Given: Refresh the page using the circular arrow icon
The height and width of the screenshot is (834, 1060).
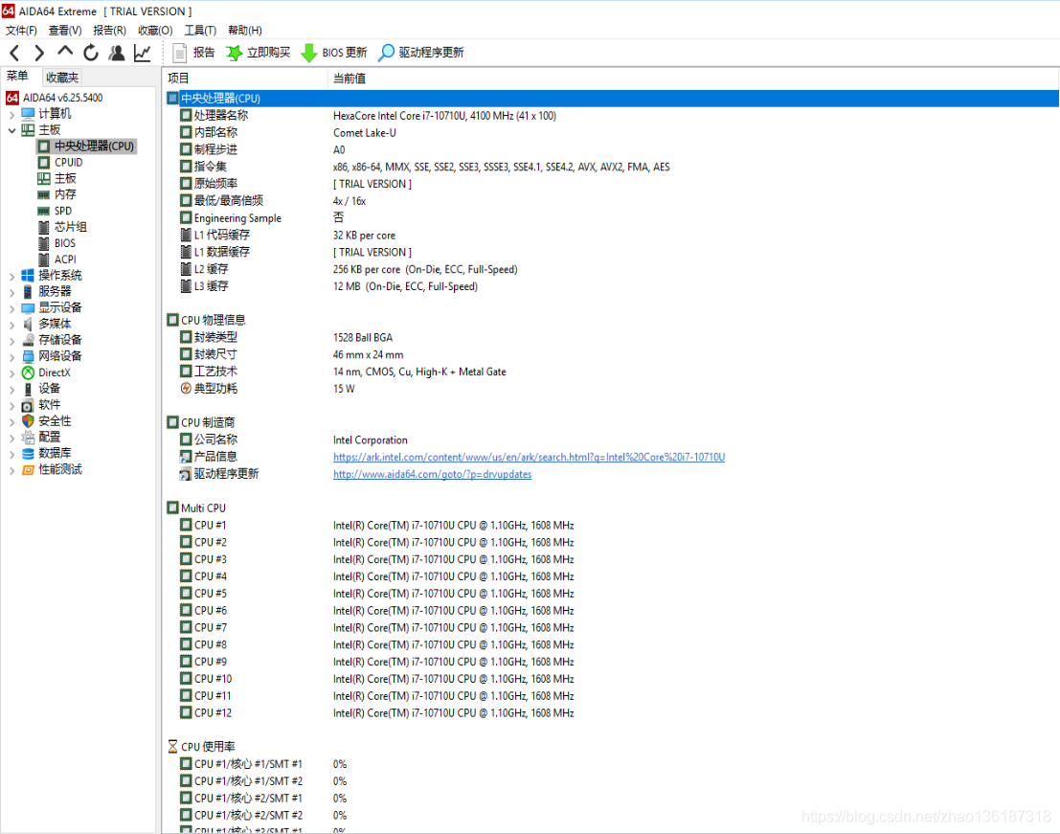Looking at the screenshot, I should (x=91, y=53).
